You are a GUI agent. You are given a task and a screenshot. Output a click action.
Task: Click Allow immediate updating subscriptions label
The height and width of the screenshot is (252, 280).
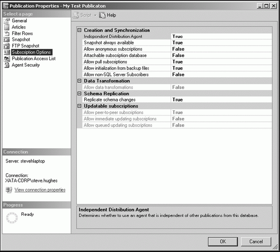click(x=120, y=119)
